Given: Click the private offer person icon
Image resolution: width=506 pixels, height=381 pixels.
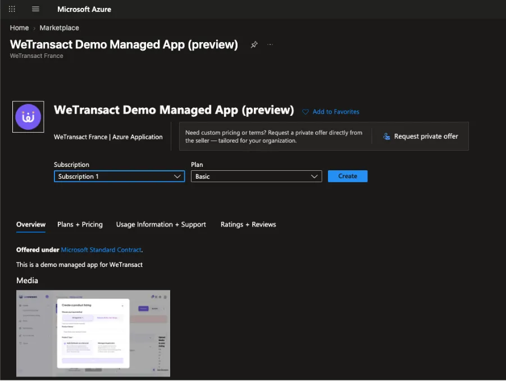Looking at the screenshot, I should [386, 136].
